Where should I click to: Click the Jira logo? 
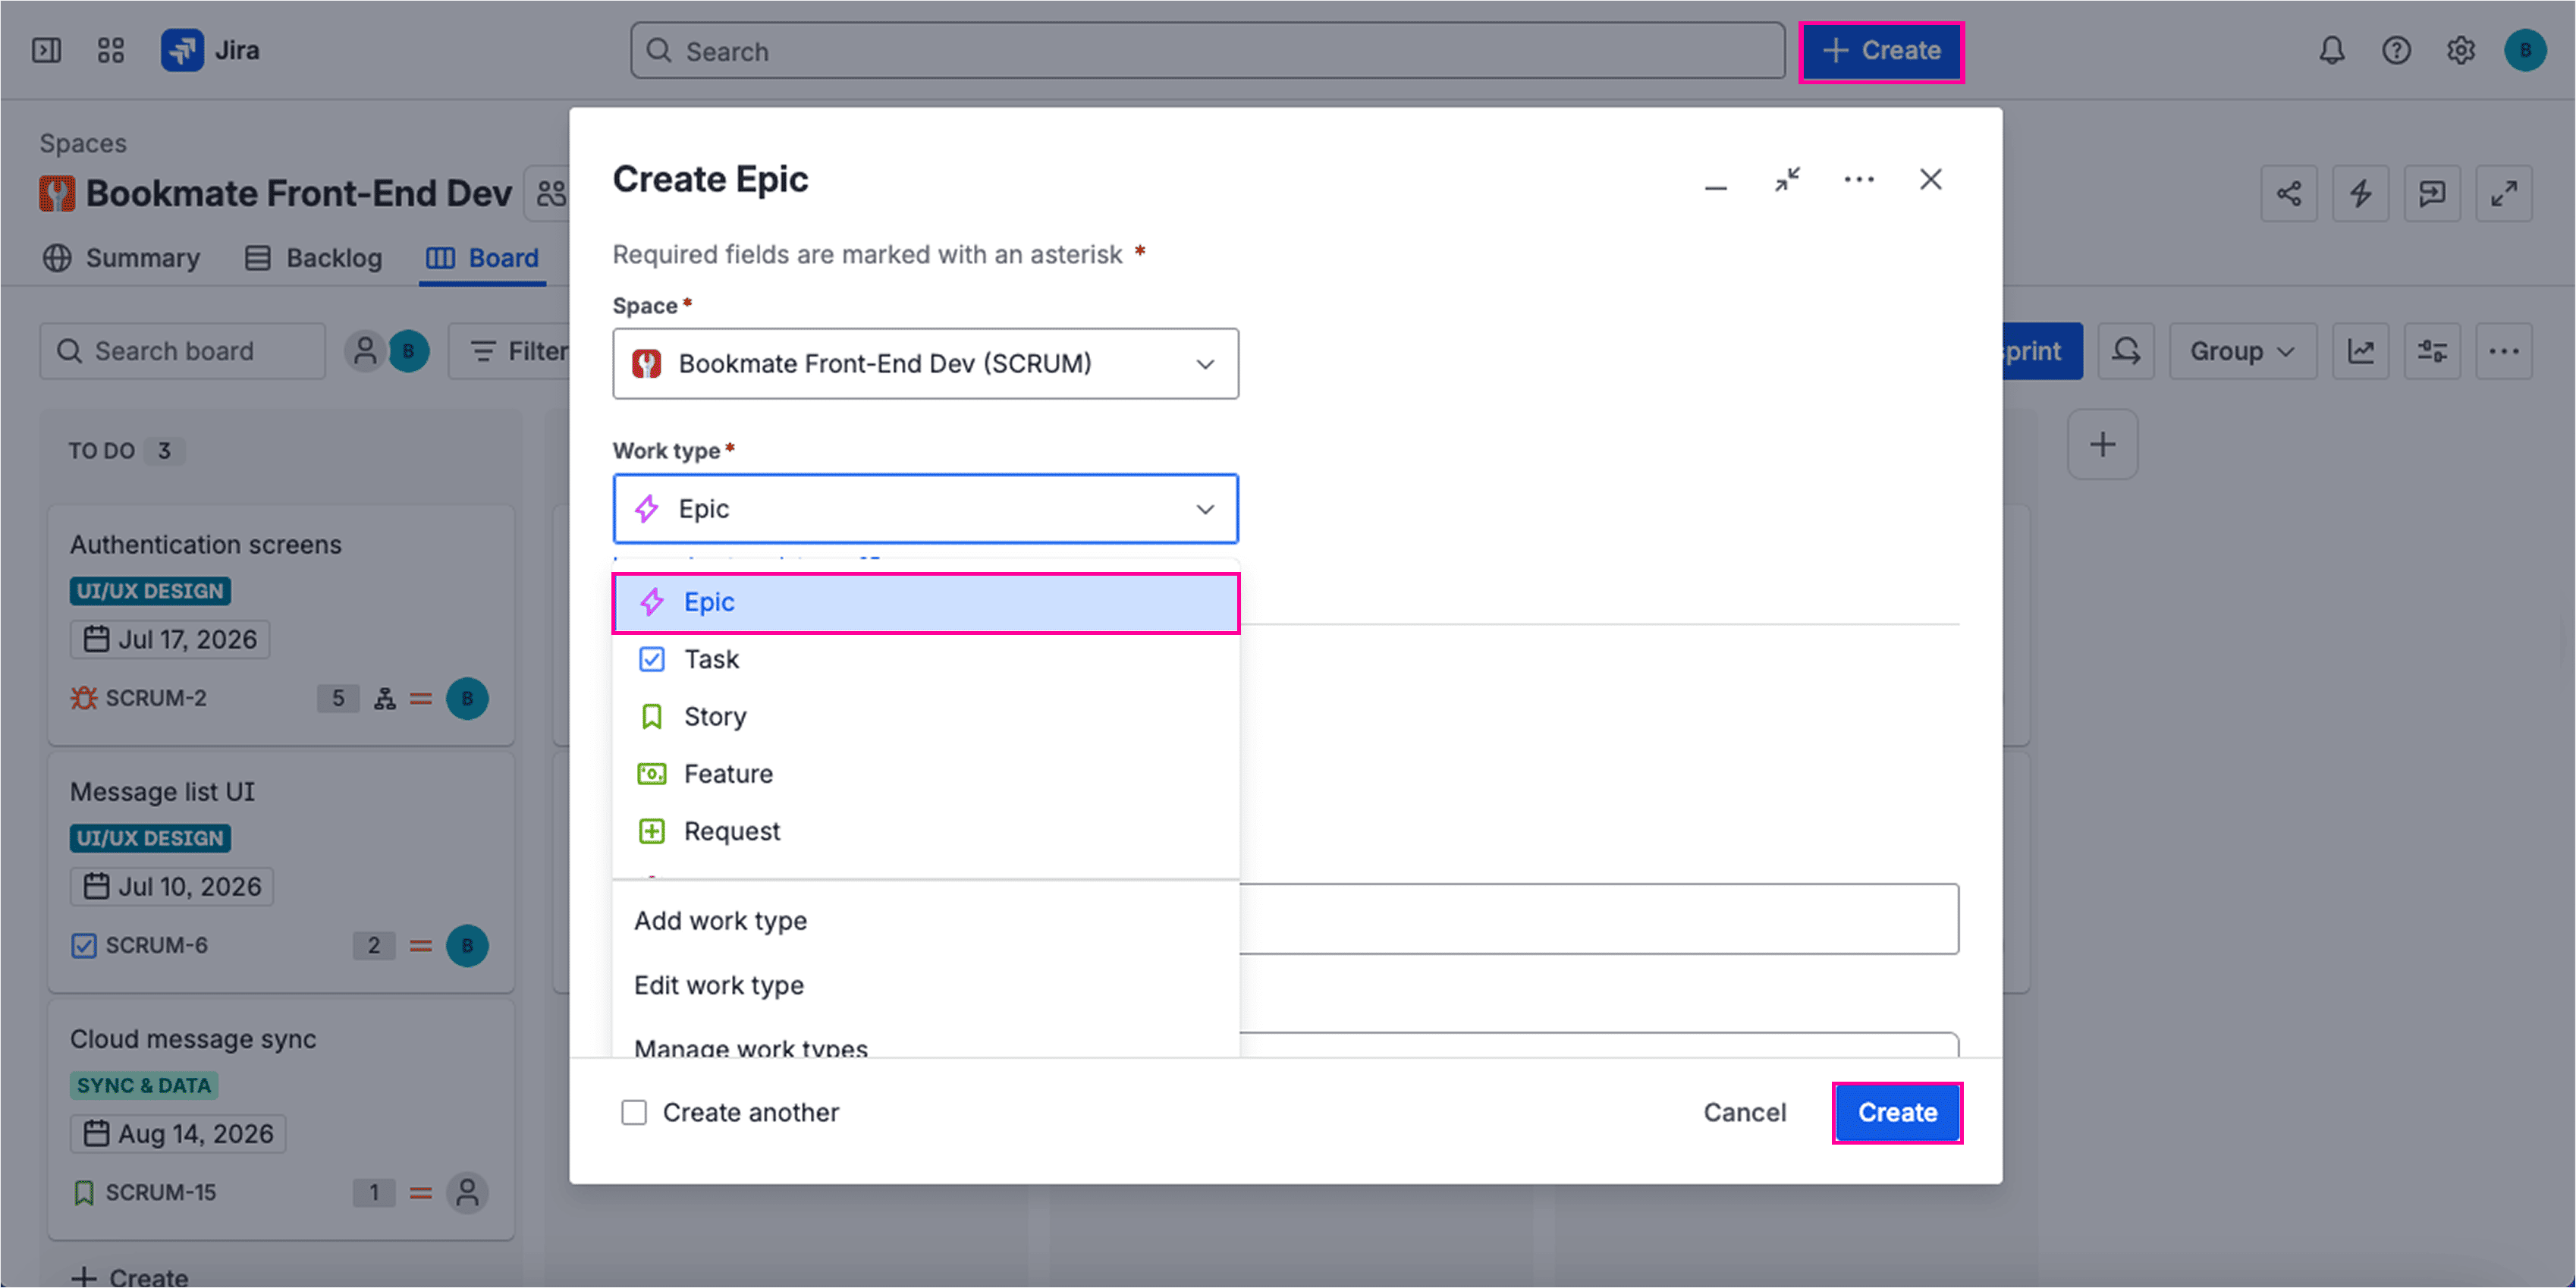point(211,50)
